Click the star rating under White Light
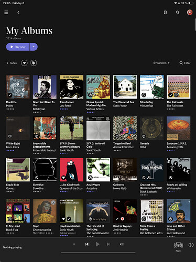This screenshot has width=196, height=262. click(10, 150)
